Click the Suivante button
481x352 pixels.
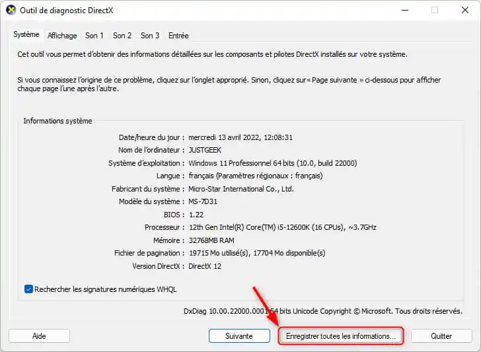click(x=239, y=336)
